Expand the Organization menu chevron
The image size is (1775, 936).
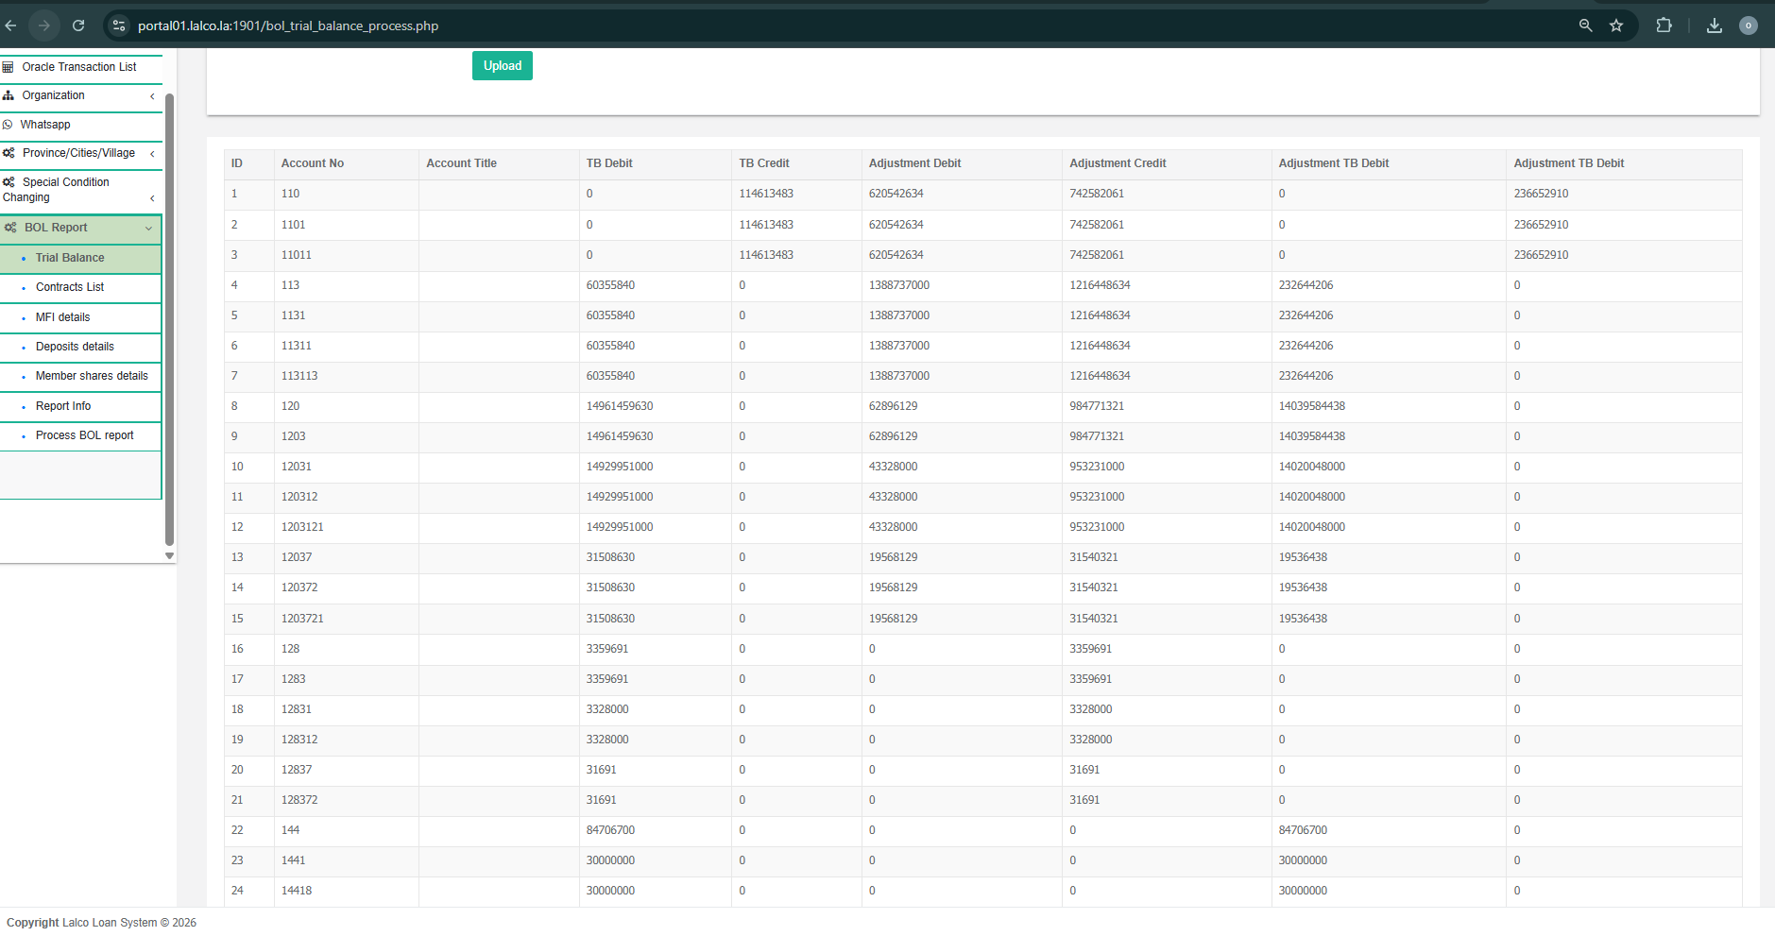tap(152, 96)
